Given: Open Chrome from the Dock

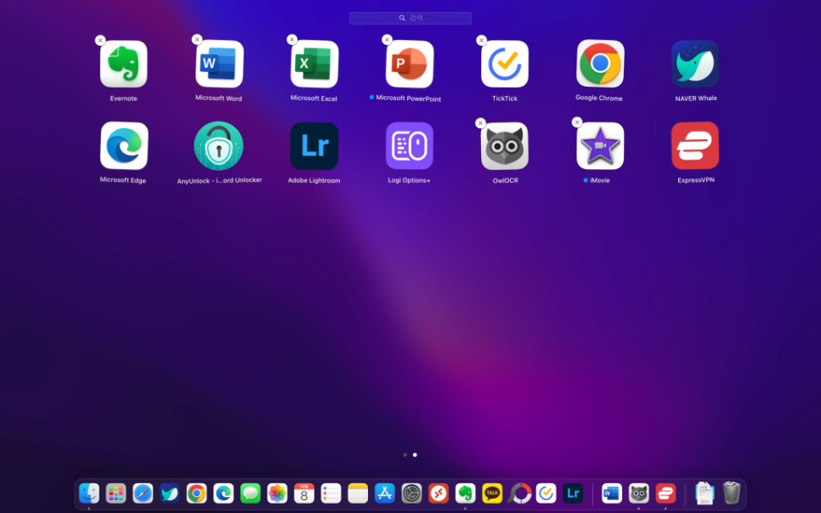Looking at the screenshot, I should click(196, 493).
